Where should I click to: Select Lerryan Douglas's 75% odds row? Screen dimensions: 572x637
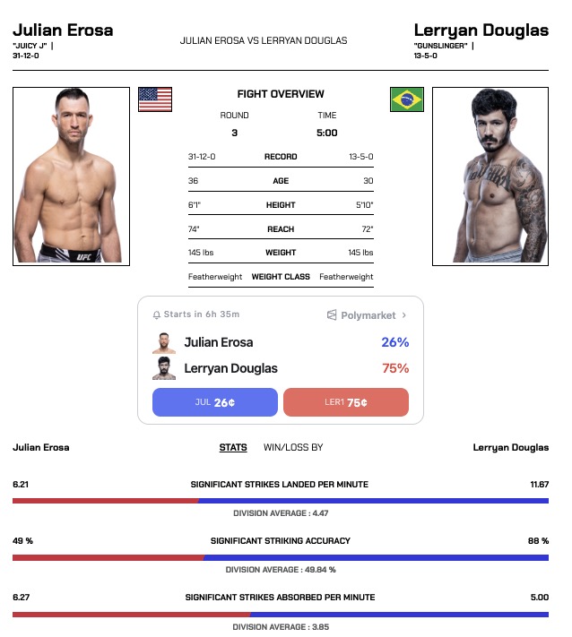[x=280, y=368]
